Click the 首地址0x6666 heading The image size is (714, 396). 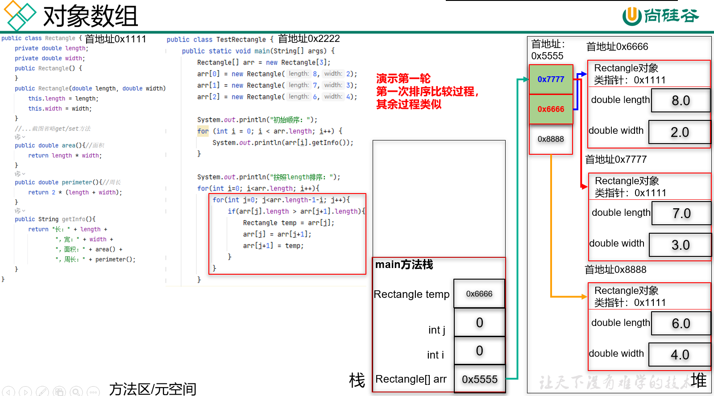(x=617, y=47)
